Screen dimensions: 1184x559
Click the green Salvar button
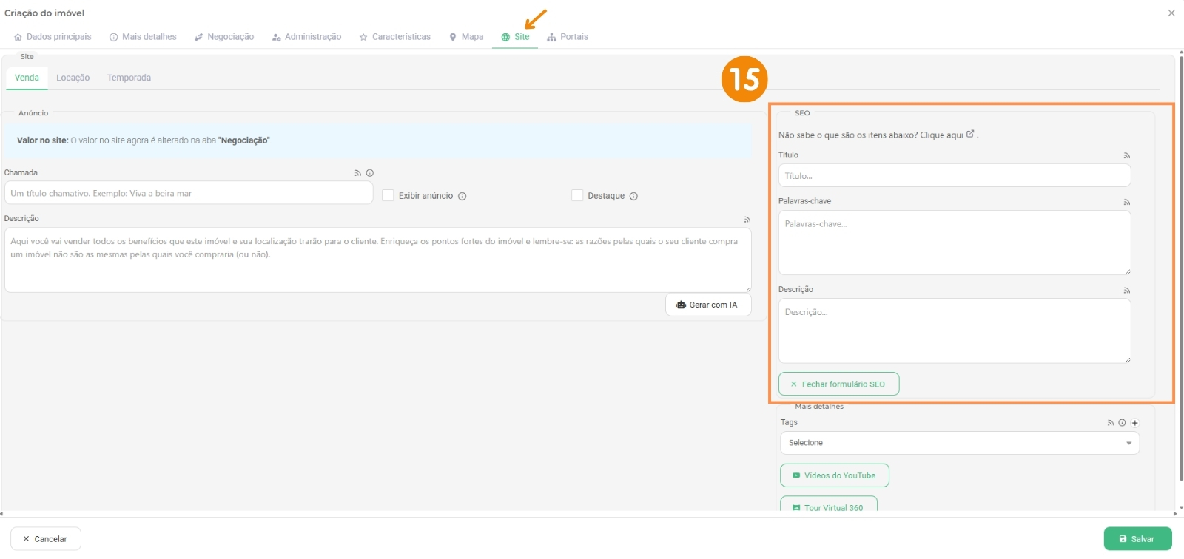(x=1137, y=539)
